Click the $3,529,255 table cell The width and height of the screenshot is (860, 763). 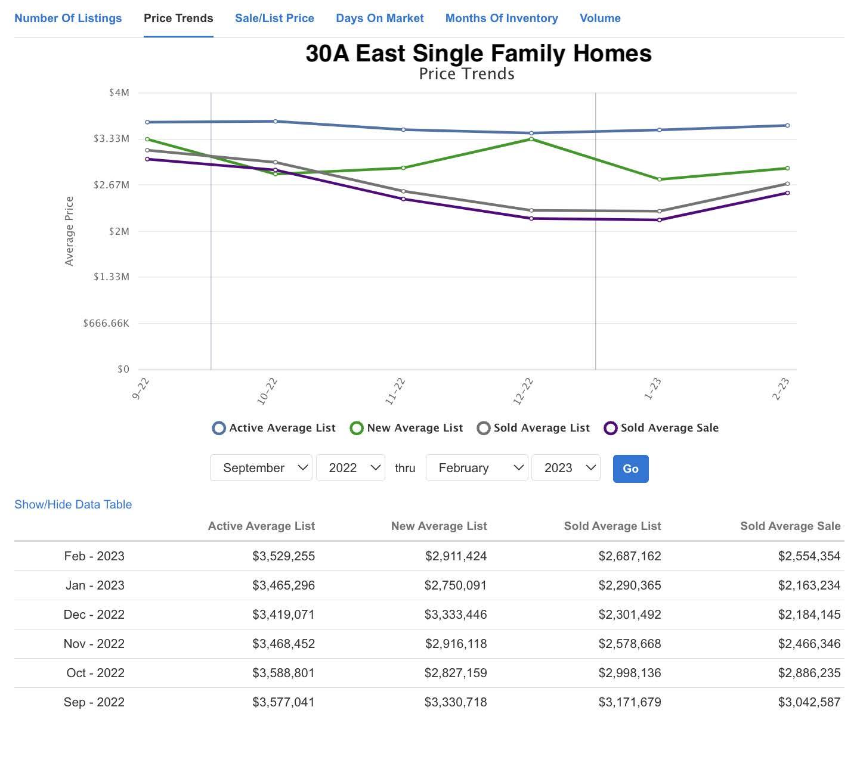pos(283,556)
